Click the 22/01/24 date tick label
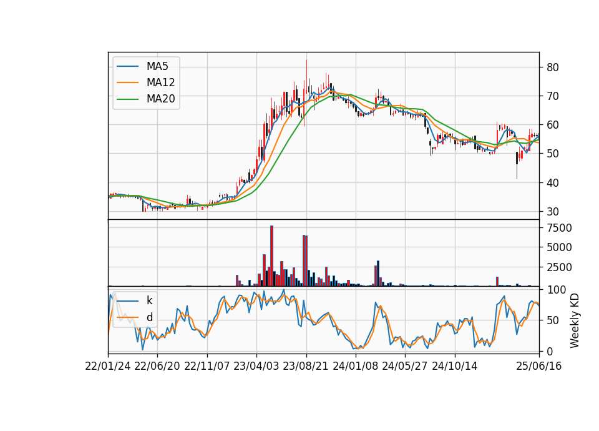 click(108, 366)
